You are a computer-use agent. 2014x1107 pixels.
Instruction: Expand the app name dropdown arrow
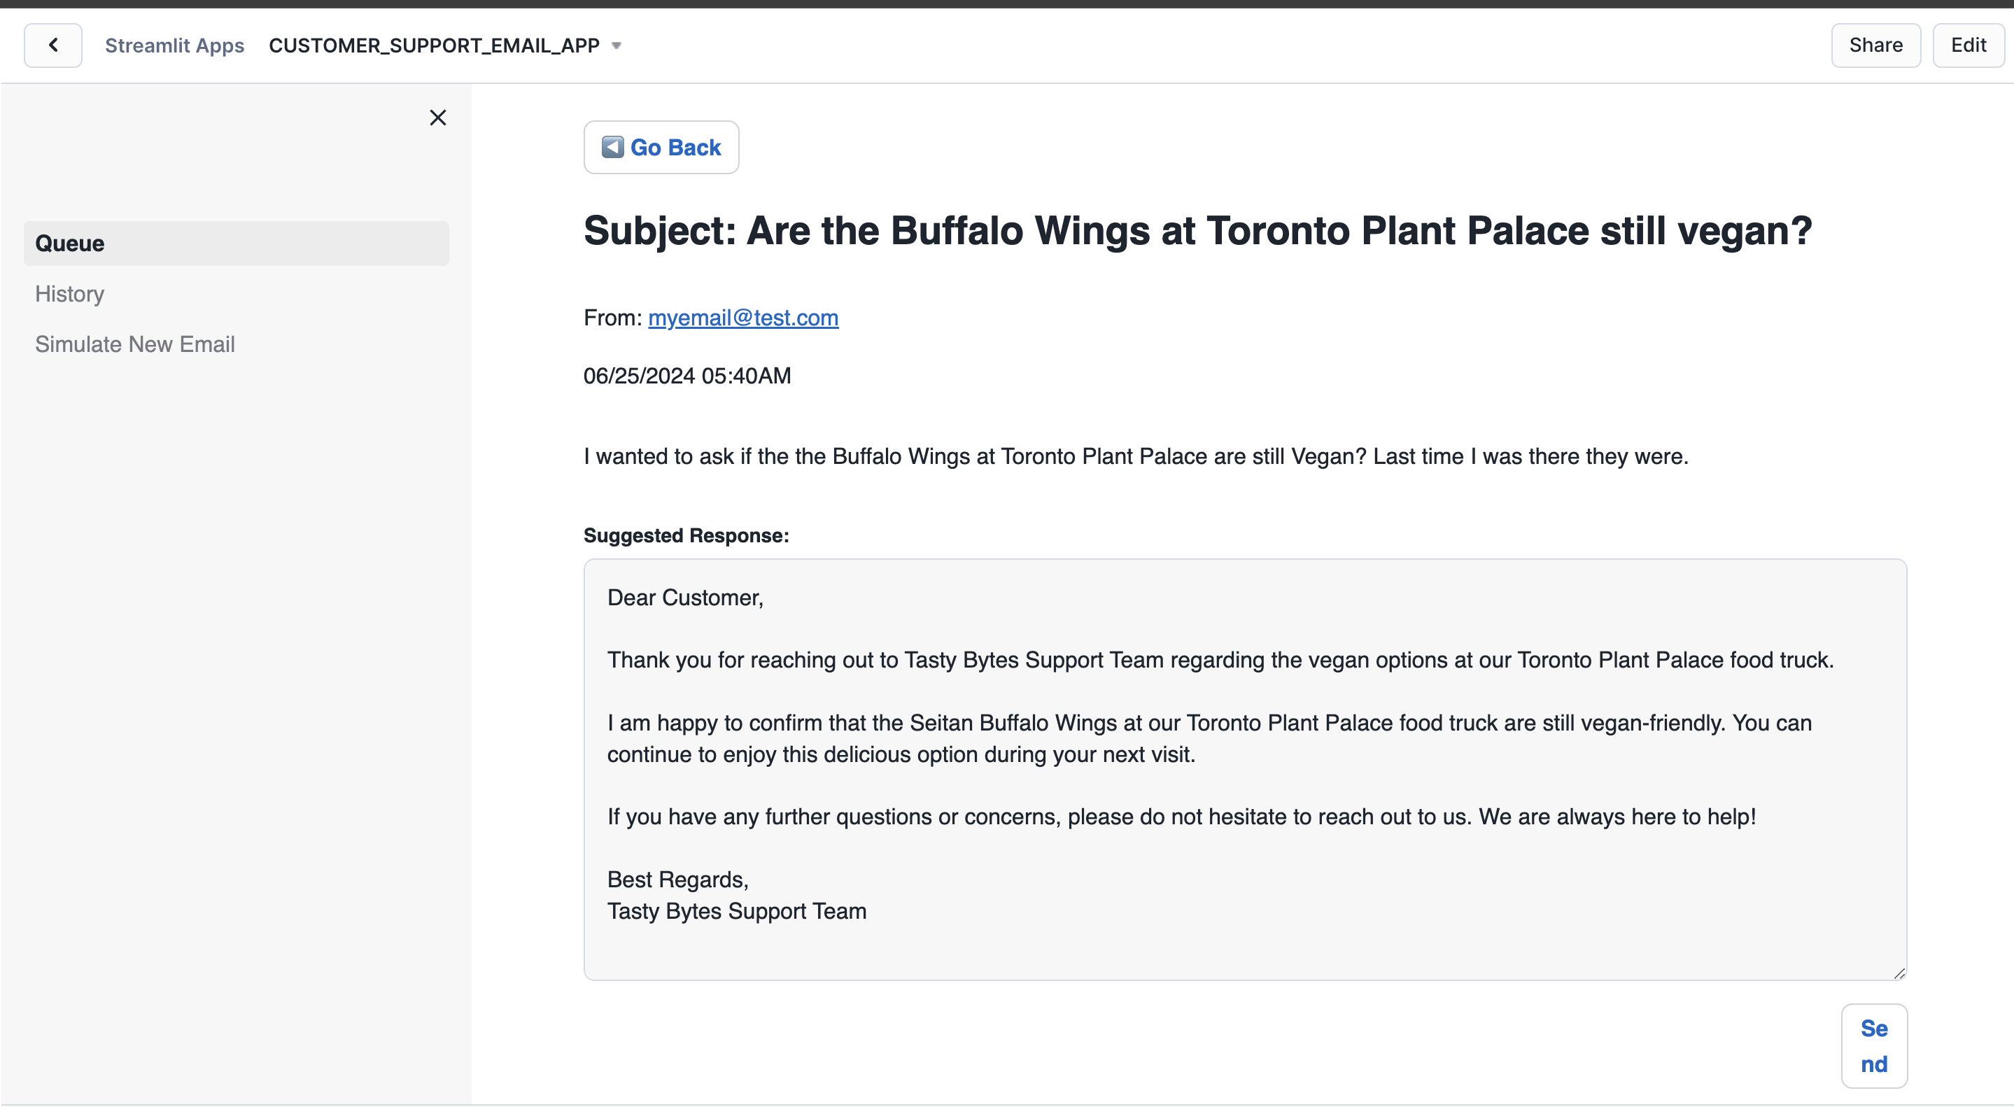[616, 46]
